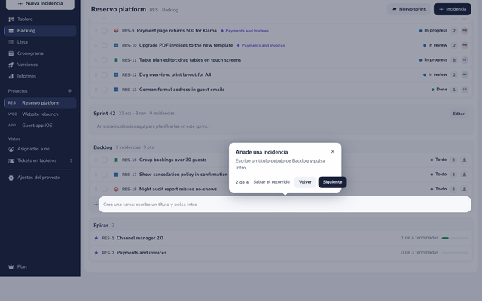Image resolution: width=482 pixels, height=301 pixels.
Task: Focus the Crea una tarea input field
Action: 285,205
